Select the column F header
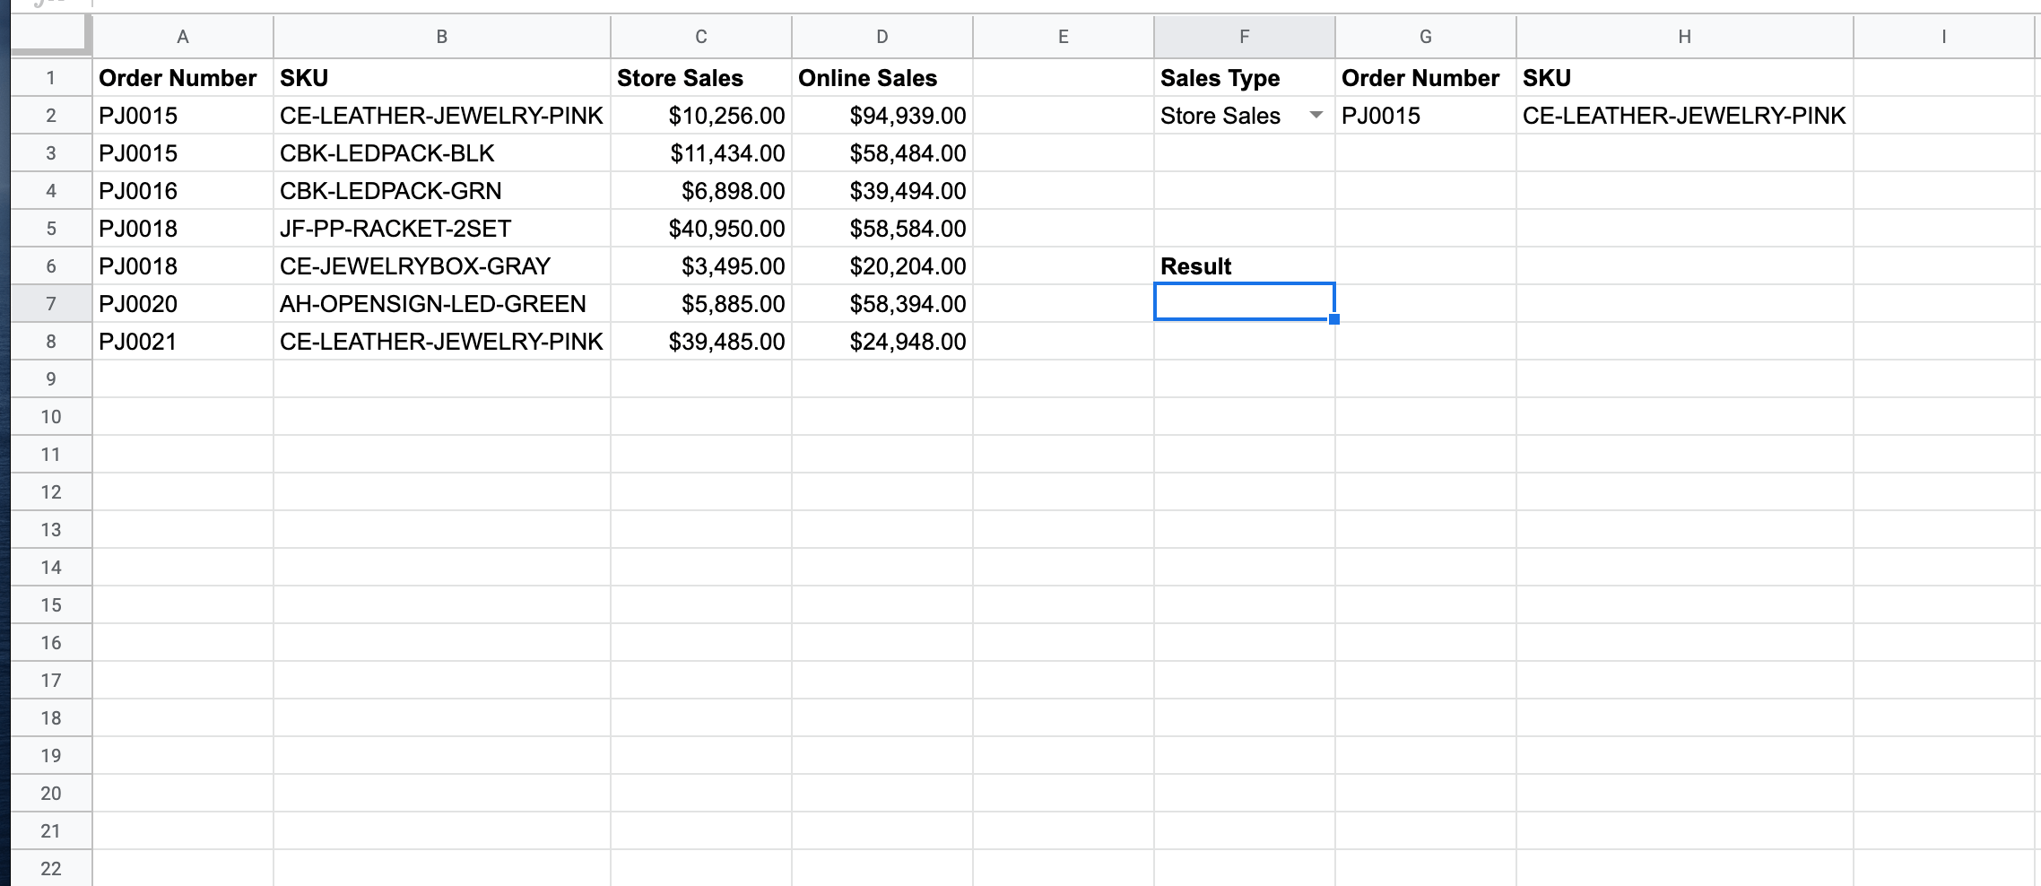Image resolution: width=2041 pixels, height=886 pixels. [x=1244, y=37]
